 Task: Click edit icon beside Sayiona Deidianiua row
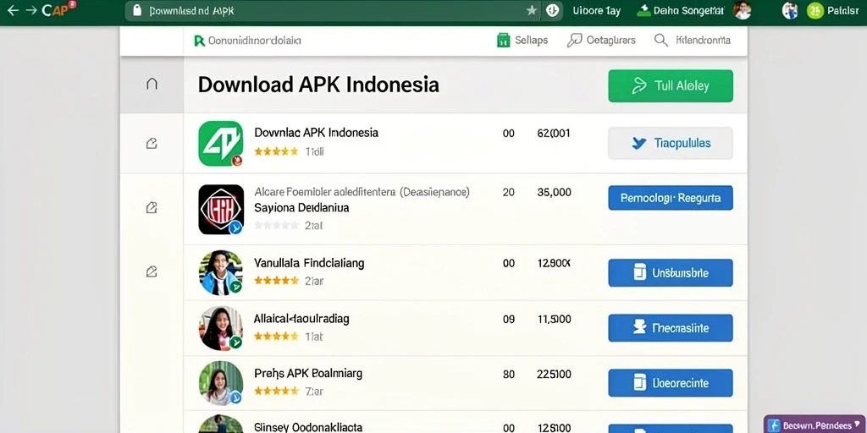151,208
